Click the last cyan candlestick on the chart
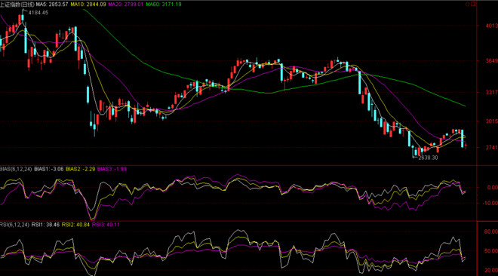Image resolution: width=498 pixels, height=276 pixels. point(462,138)
